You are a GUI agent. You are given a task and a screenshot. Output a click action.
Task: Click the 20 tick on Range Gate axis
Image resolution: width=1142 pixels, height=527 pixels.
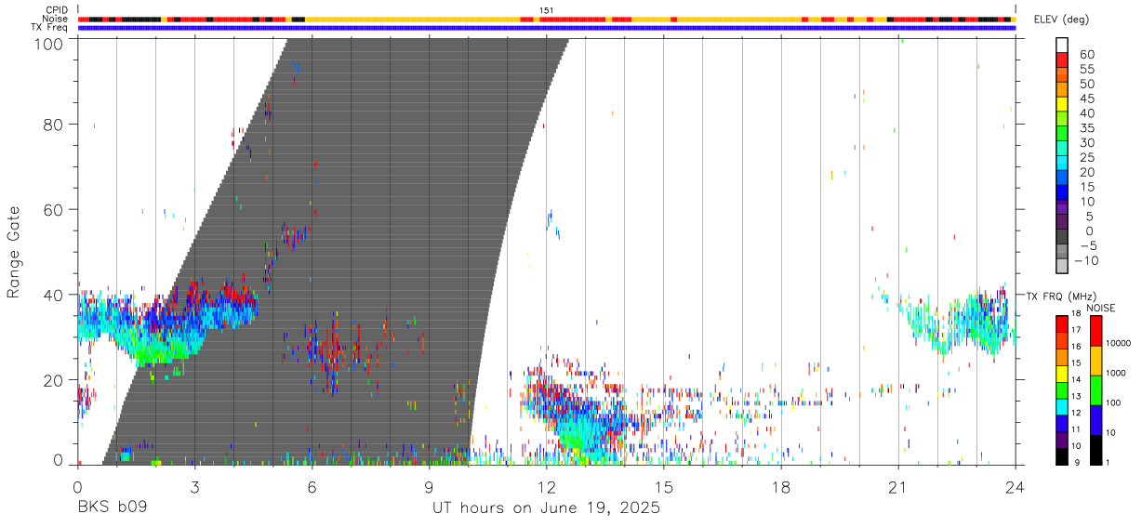click(x=55, y=380)
